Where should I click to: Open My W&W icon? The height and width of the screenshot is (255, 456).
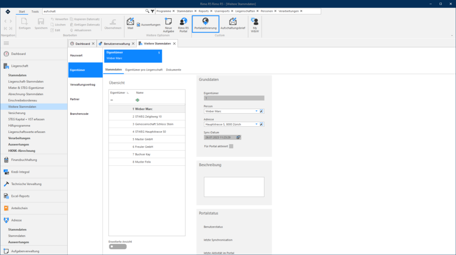(255, 22)
